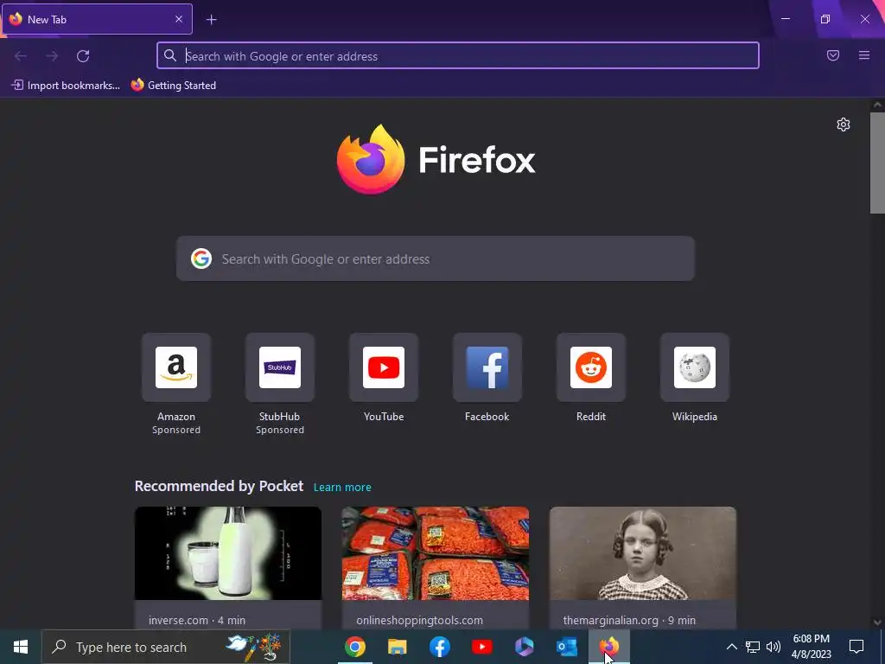Click the page vertical scrollbar thumb
885x664 pixels.
(x=877, y=163)
